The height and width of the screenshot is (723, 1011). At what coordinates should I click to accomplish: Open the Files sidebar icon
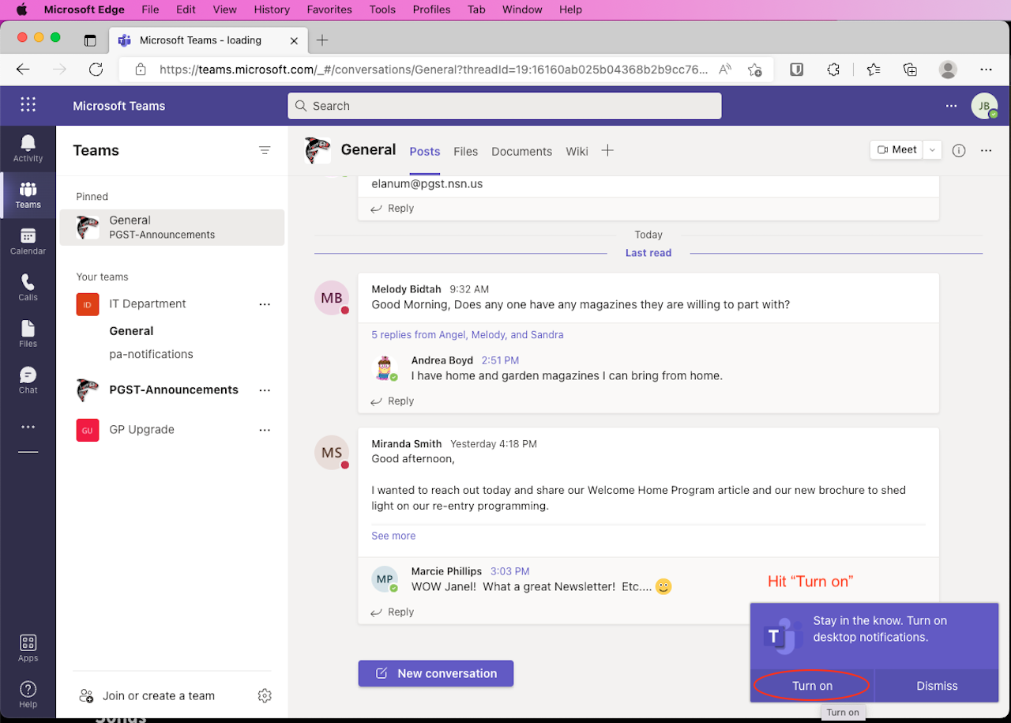tap(28, 333)
